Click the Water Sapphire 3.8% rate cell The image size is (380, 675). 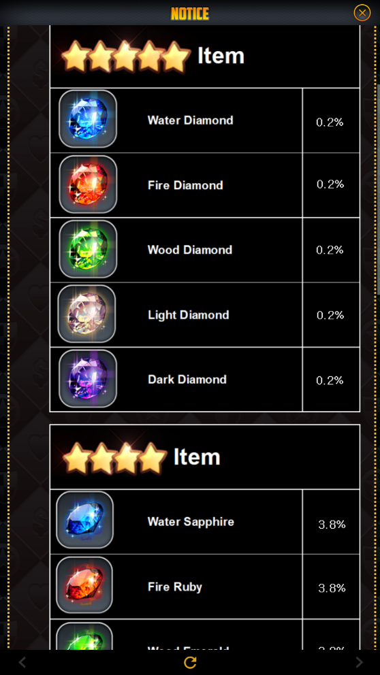(332, 522)
